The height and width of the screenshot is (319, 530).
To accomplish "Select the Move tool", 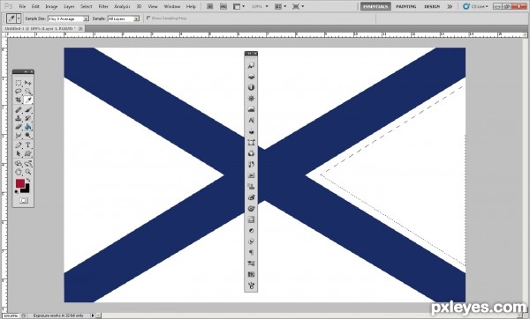I will tap(28, 83).
